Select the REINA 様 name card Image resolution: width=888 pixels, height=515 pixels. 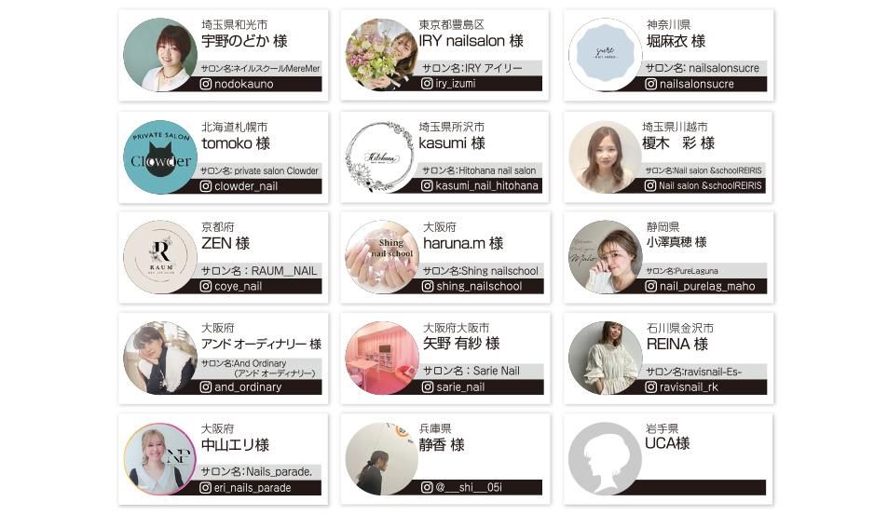668,359
